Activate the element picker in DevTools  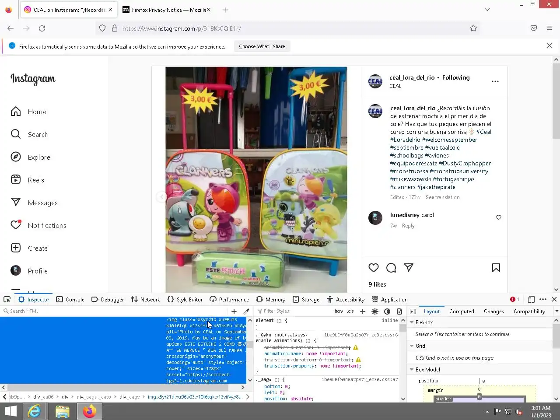(7, 300)
